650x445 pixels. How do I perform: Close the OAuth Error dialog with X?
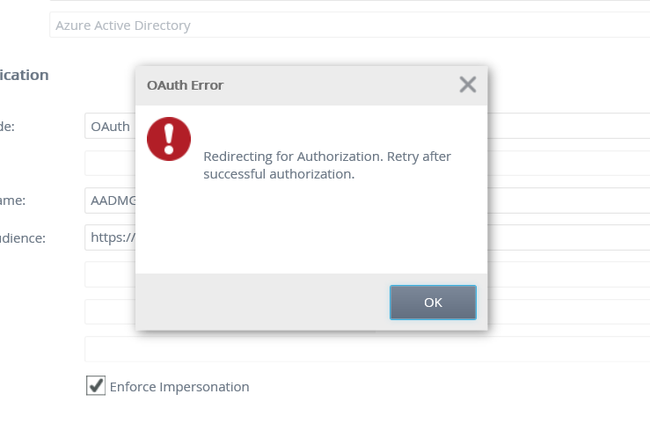(x=468, y=84)
